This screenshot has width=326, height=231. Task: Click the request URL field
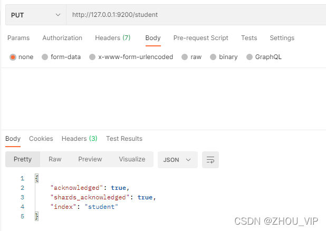(196, 15)
